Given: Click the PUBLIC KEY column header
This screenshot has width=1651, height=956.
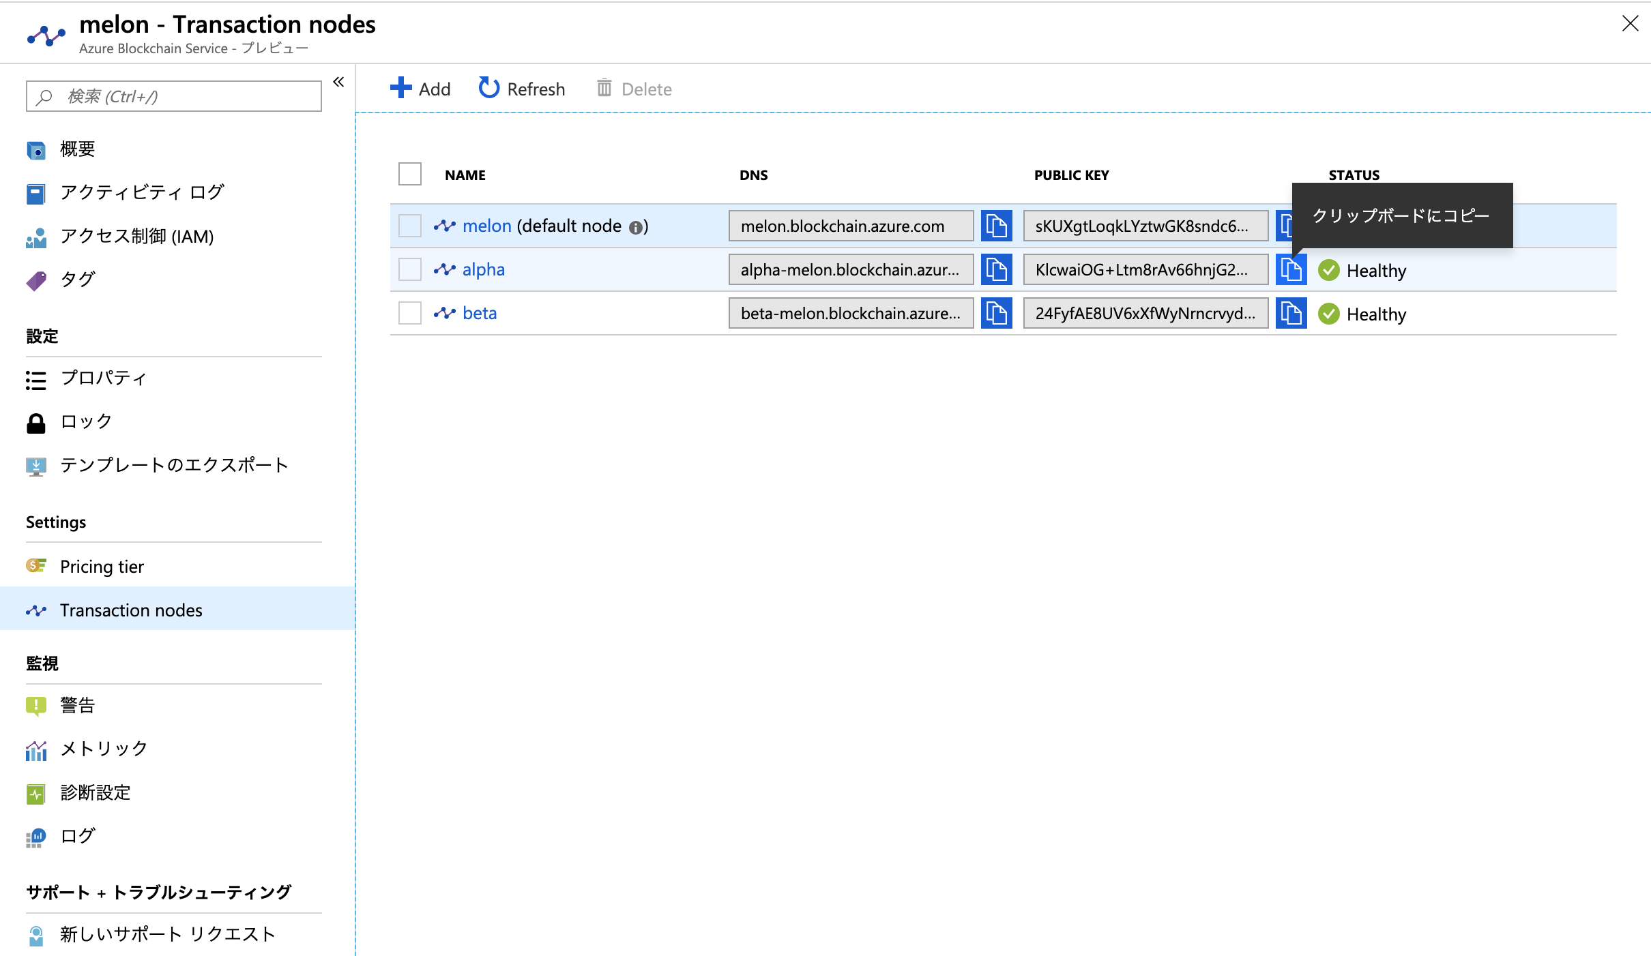Looking at the screenshot, I should [x=1072, y=175].
